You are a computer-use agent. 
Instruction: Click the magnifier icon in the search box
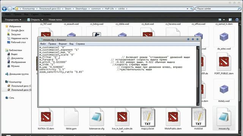(x=239, y=9)
